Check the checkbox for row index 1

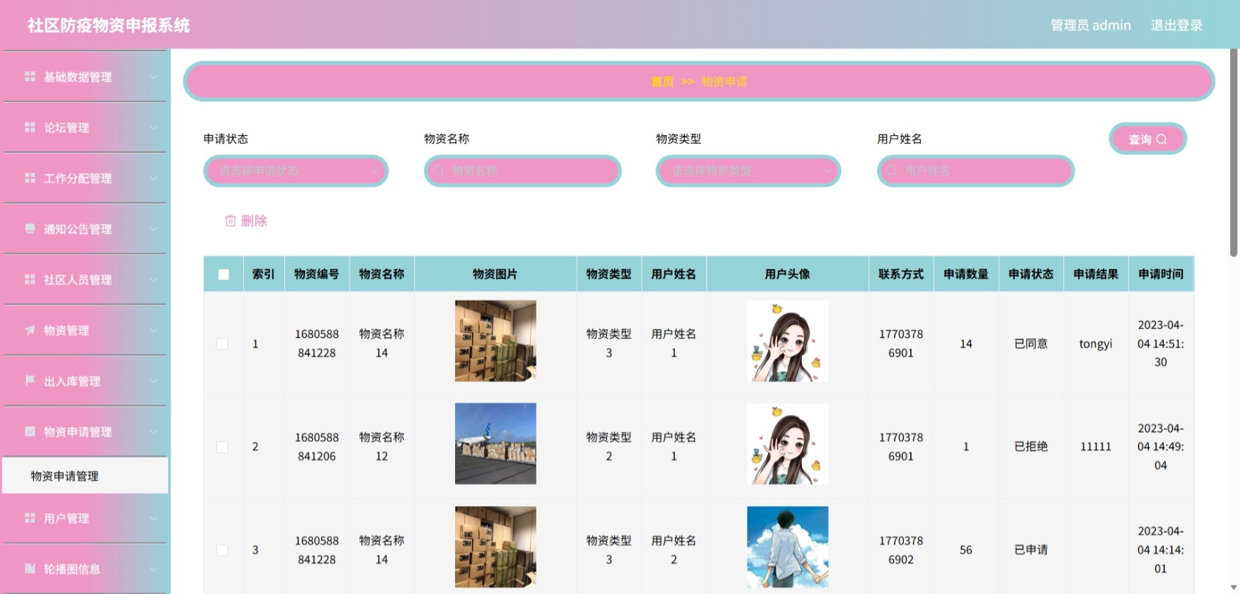tap(222, 344)
